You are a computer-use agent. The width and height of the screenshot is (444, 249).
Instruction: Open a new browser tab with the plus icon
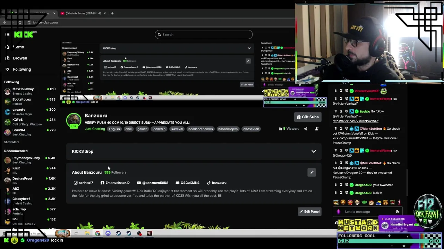tap(112, 13)
